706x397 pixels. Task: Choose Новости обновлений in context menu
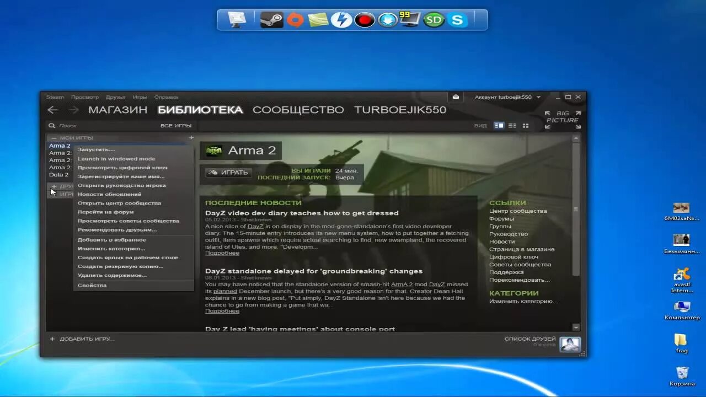pyautogui.click(x=134, y=194)
